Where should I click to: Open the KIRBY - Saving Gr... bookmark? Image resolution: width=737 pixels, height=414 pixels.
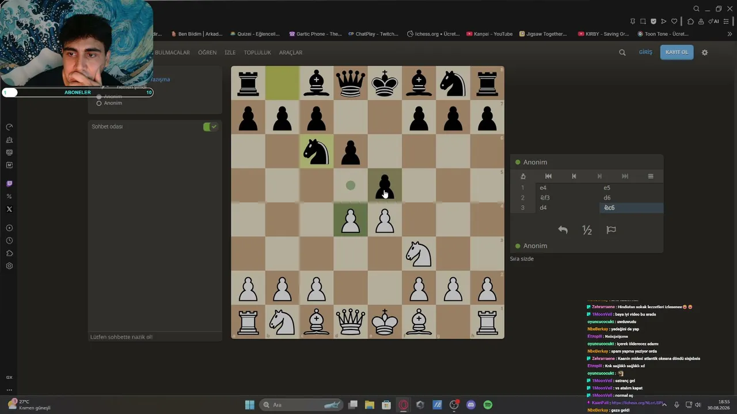tap(603, 34)
